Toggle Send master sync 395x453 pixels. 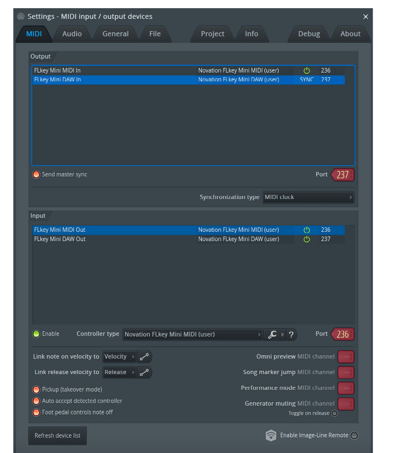coord(36,174)
